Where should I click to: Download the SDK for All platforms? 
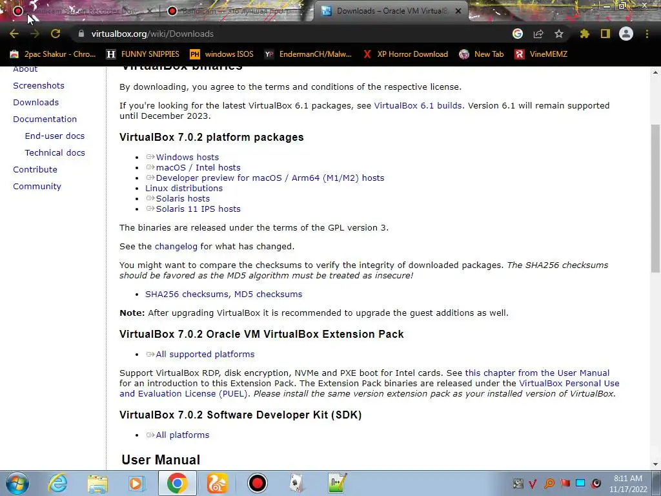click(x=183, y=435)
